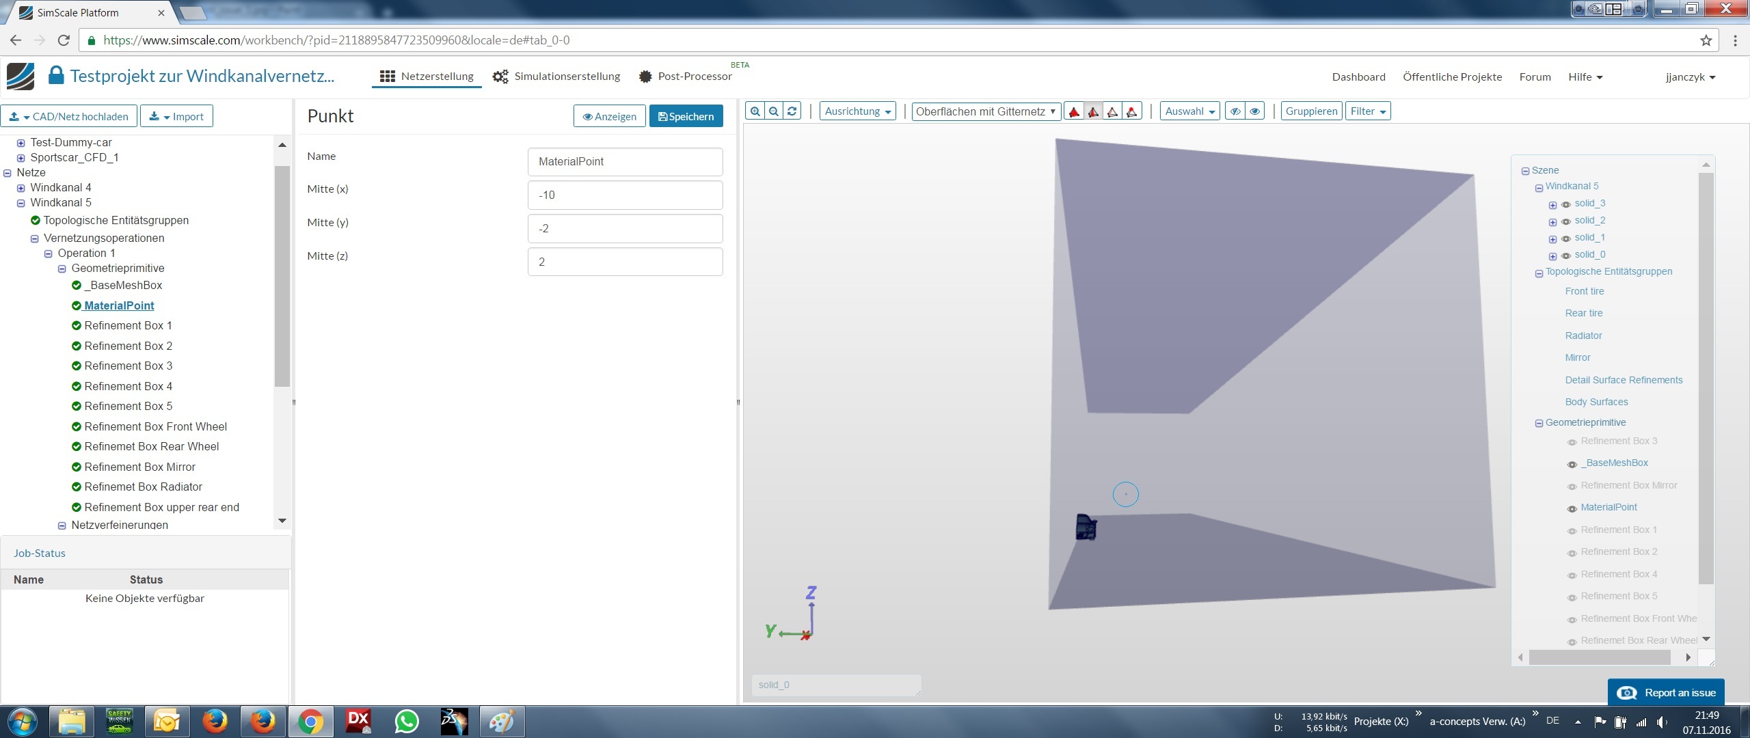
Task: Click the zoom in viewer icon
Action: pos(755,111)
